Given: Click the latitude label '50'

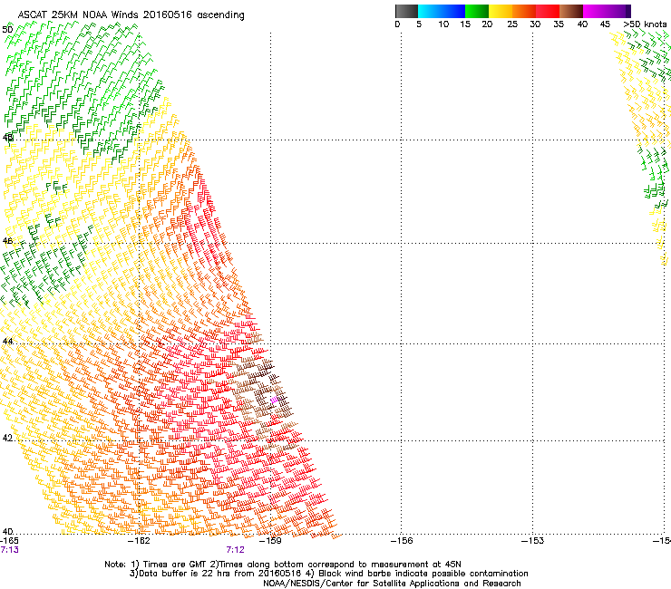Looking at the screenshot, I should click(7, 30).
